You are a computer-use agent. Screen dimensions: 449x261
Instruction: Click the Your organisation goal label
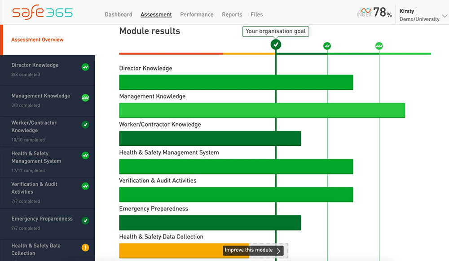[275, 31]
